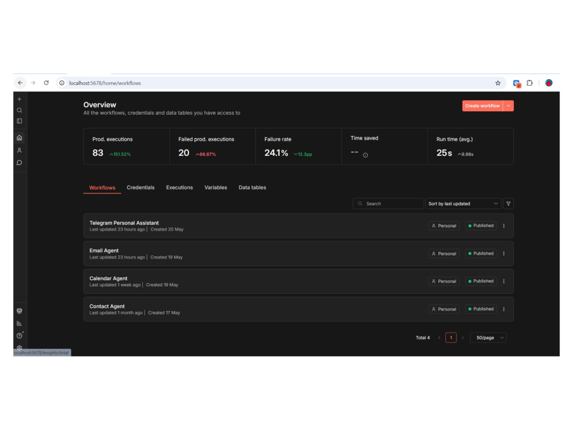Open Settings gear icon in the sidebar
Viewport: 571px width, 428px height.
point(19,347)
